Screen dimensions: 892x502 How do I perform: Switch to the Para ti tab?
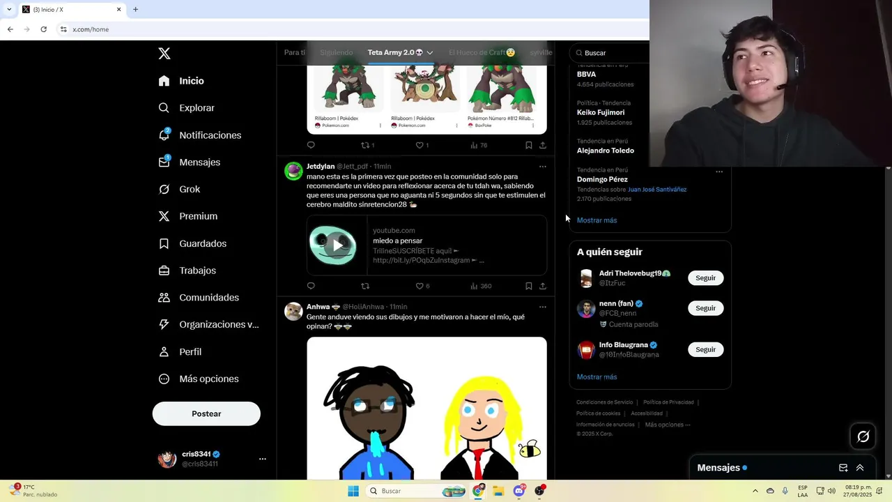[x=294, y=52]
